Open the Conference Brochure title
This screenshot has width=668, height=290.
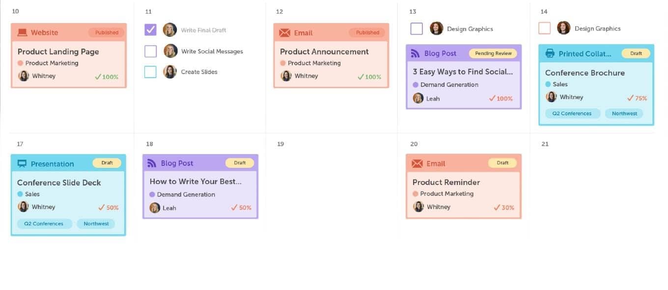click(584, 73)
